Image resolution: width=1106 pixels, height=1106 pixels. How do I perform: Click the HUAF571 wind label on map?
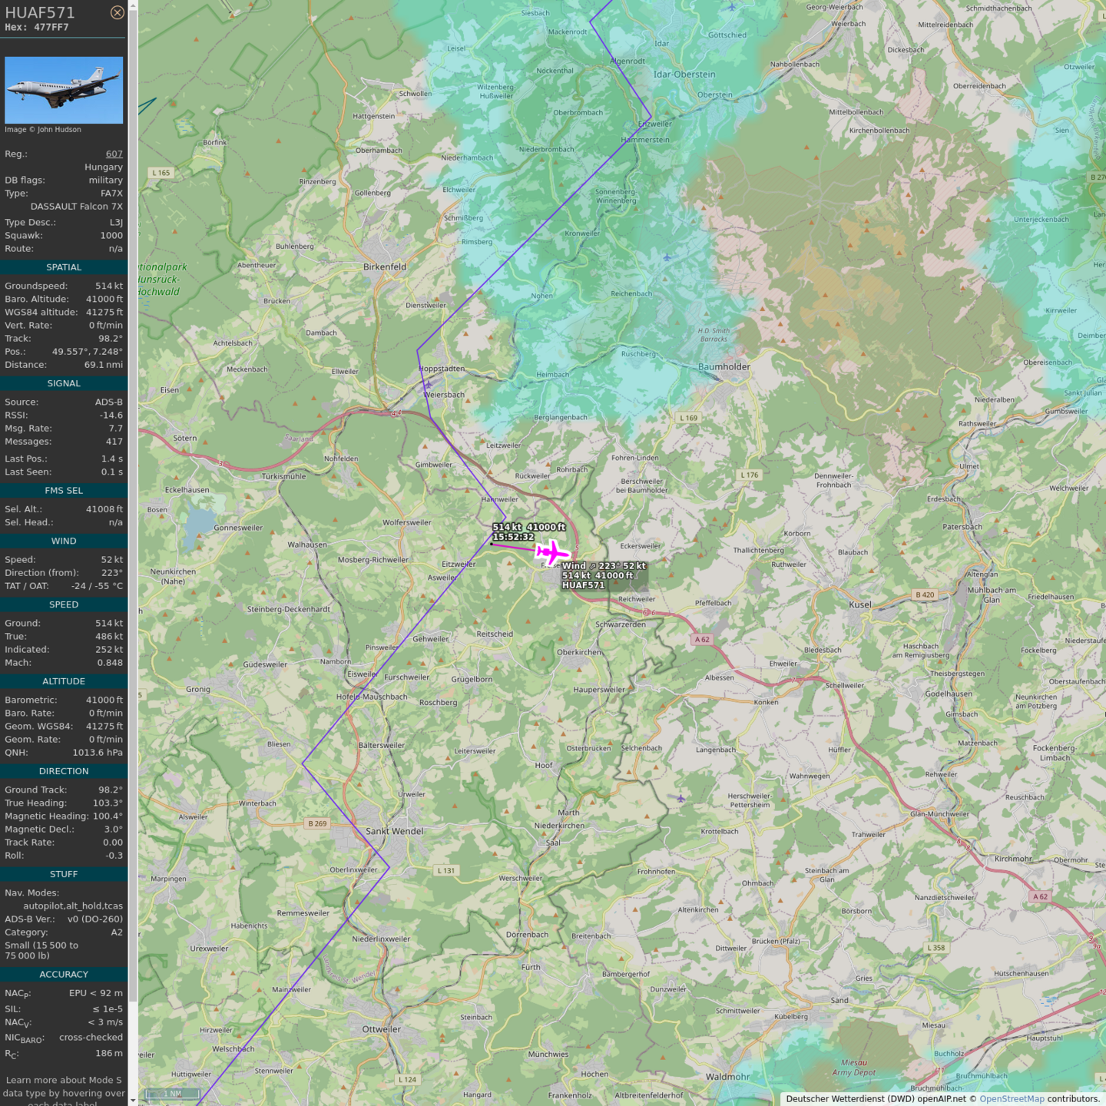[x=604, y=575]
